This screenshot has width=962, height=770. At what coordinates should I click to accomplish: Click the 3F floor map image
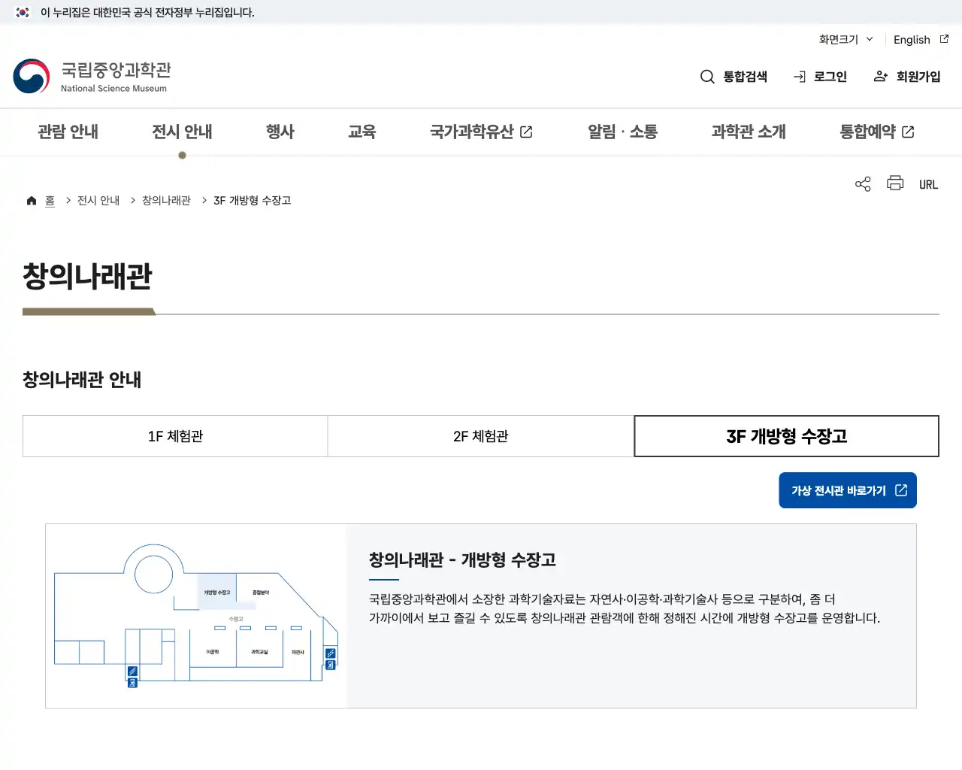click(195, 614)
